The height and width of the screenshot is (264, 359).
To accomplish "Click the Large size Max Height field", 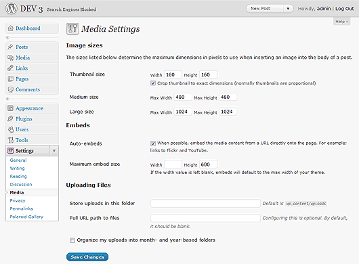I will 228,112.
